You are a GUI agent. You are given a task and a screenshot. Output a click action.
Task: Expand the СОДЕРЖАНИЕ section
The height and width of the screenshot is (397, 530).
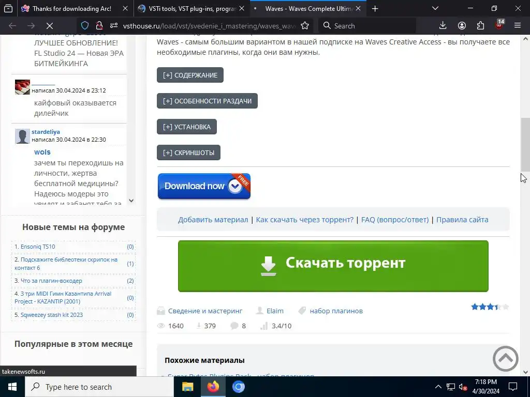(190, 75)
